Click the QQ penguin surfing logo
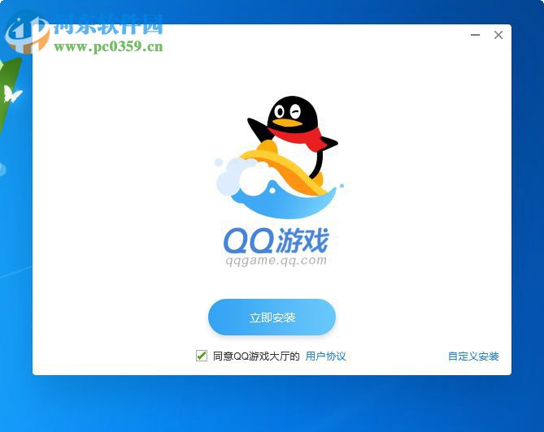The image size is (544, 432). point(281,158)
